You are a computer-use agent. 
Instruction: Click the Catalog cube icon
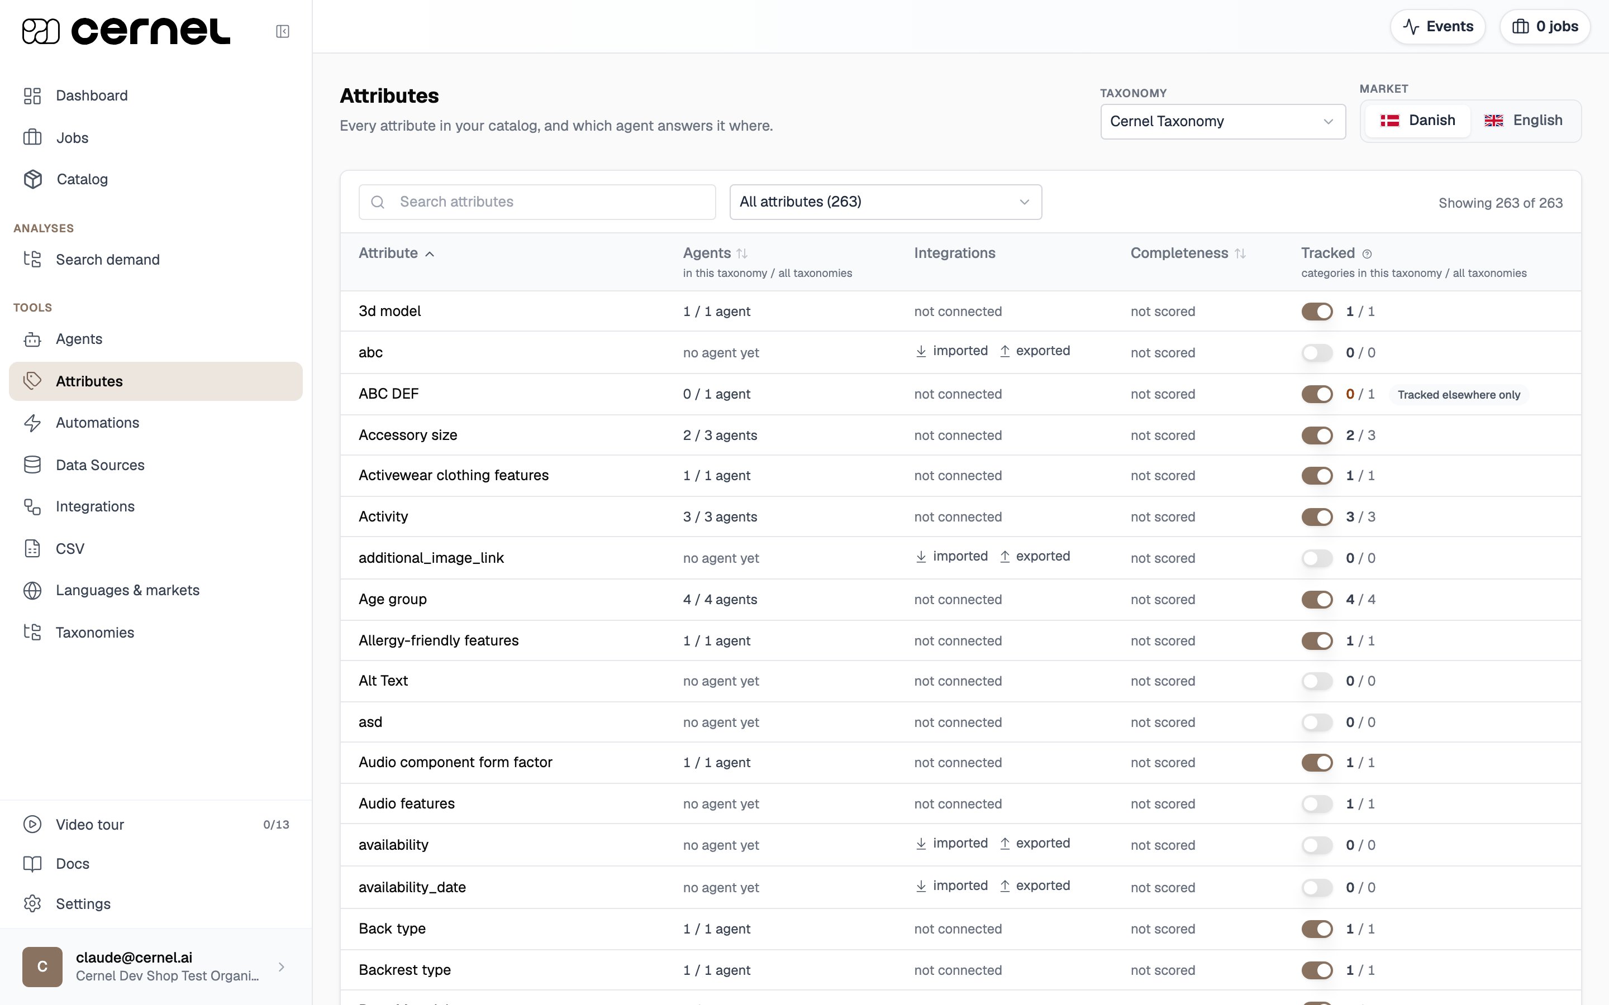click(x=32, y=179)
